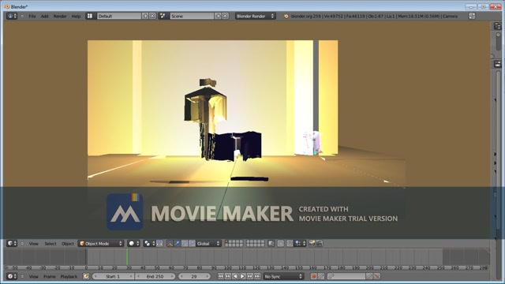Screen dimensions: 505x284
Task: Click the green current frame marker
Action: [x=127, y=256]
